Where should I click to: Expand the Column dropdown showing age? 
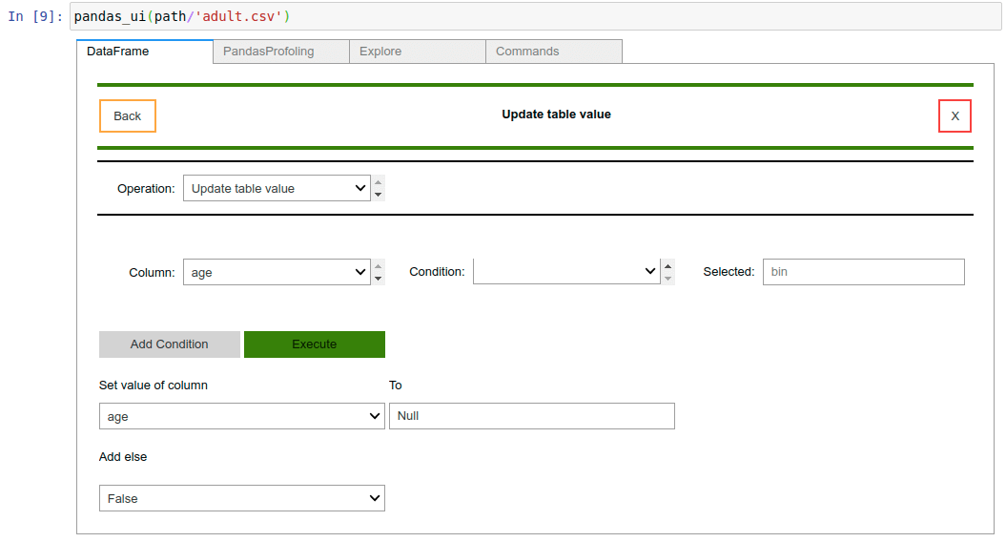coord(277,272)
